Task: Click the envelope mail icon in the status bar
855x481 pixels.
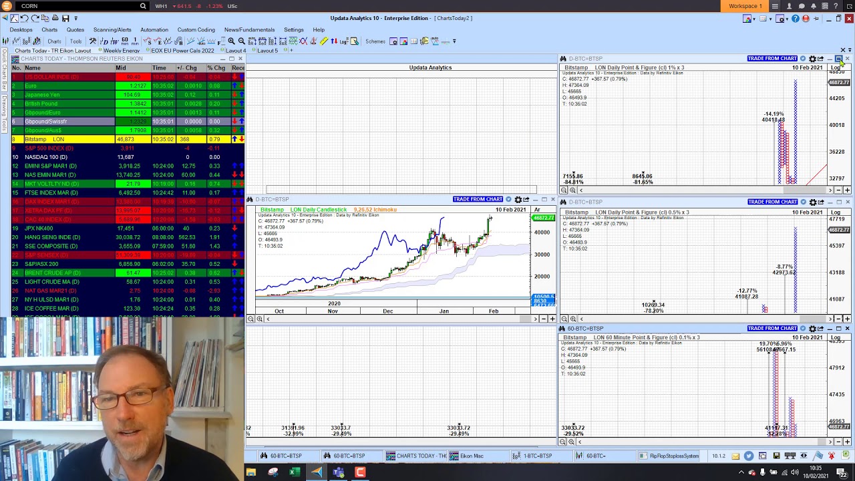Action: tap(735, 456)
